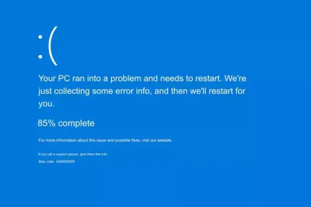This screenshot has width=311, height=207.
Task: Select the word "PC" in the first line
Action: [x=64, y=79]
